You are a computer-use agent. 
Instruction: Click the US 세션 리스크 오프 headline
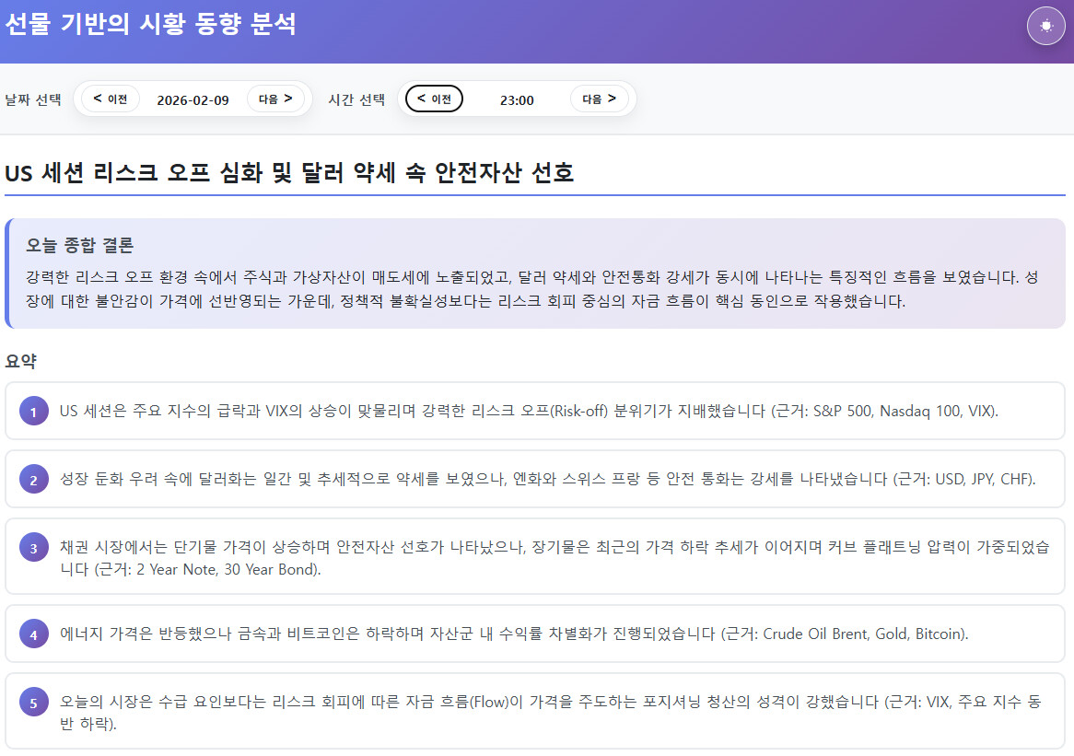(289, 173)
